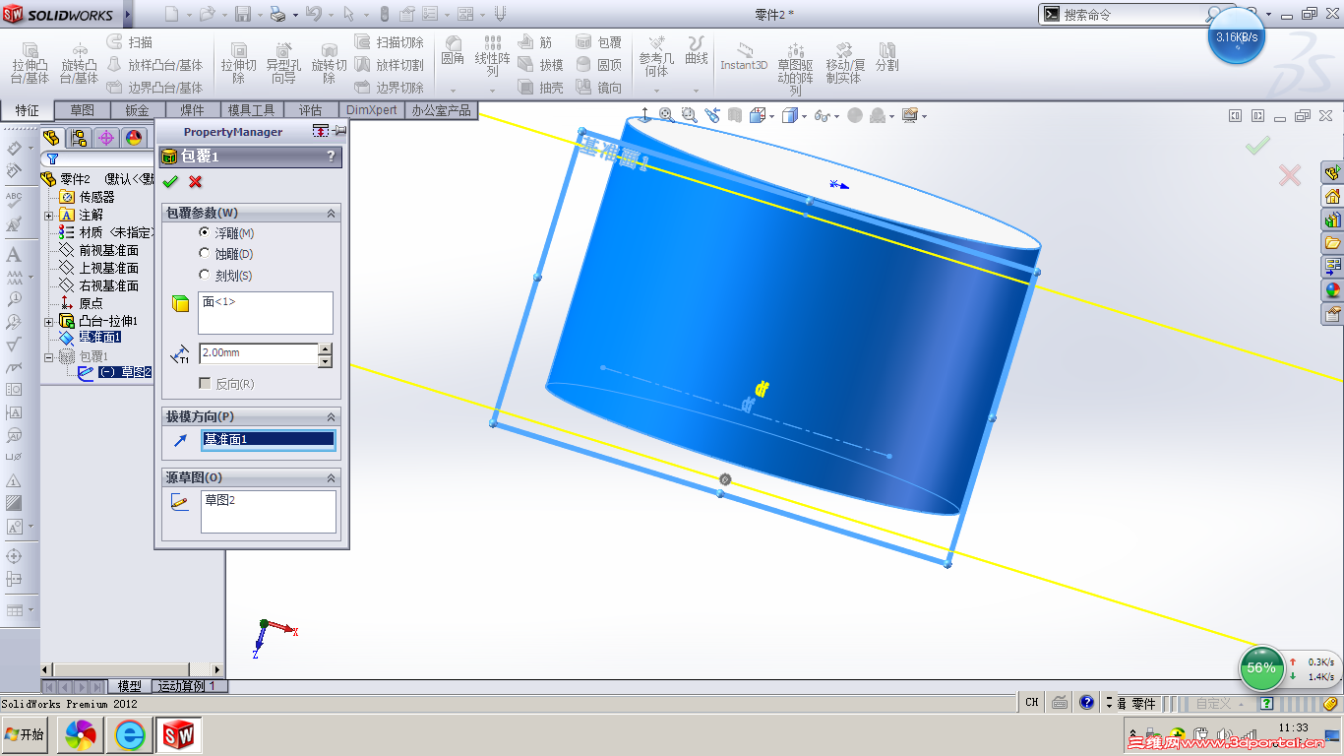Open the 异型孔向导 hole wizard
1344x756 pixels.
[283, 63]
